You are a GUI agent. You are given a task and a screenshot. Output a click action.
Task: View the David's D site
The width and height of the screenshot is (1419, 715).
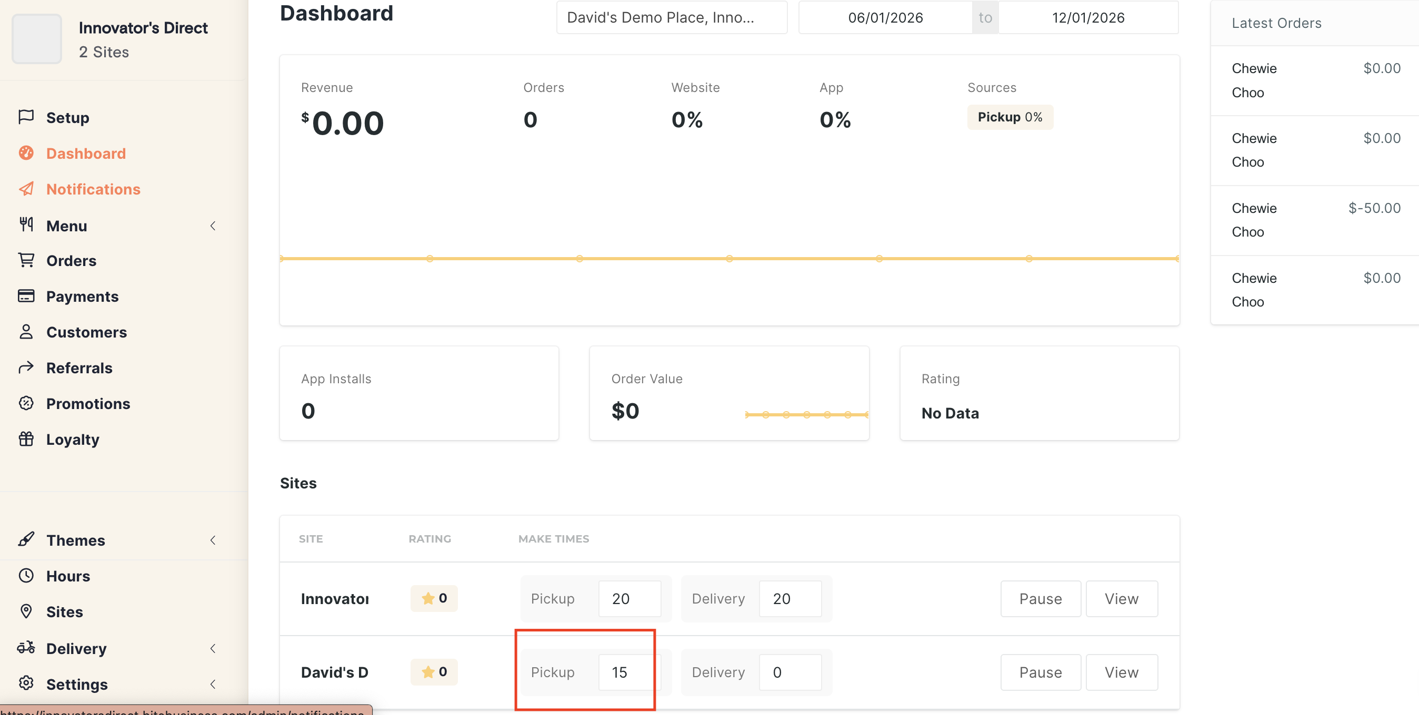pyautogui.click(x=1121, y=672)
